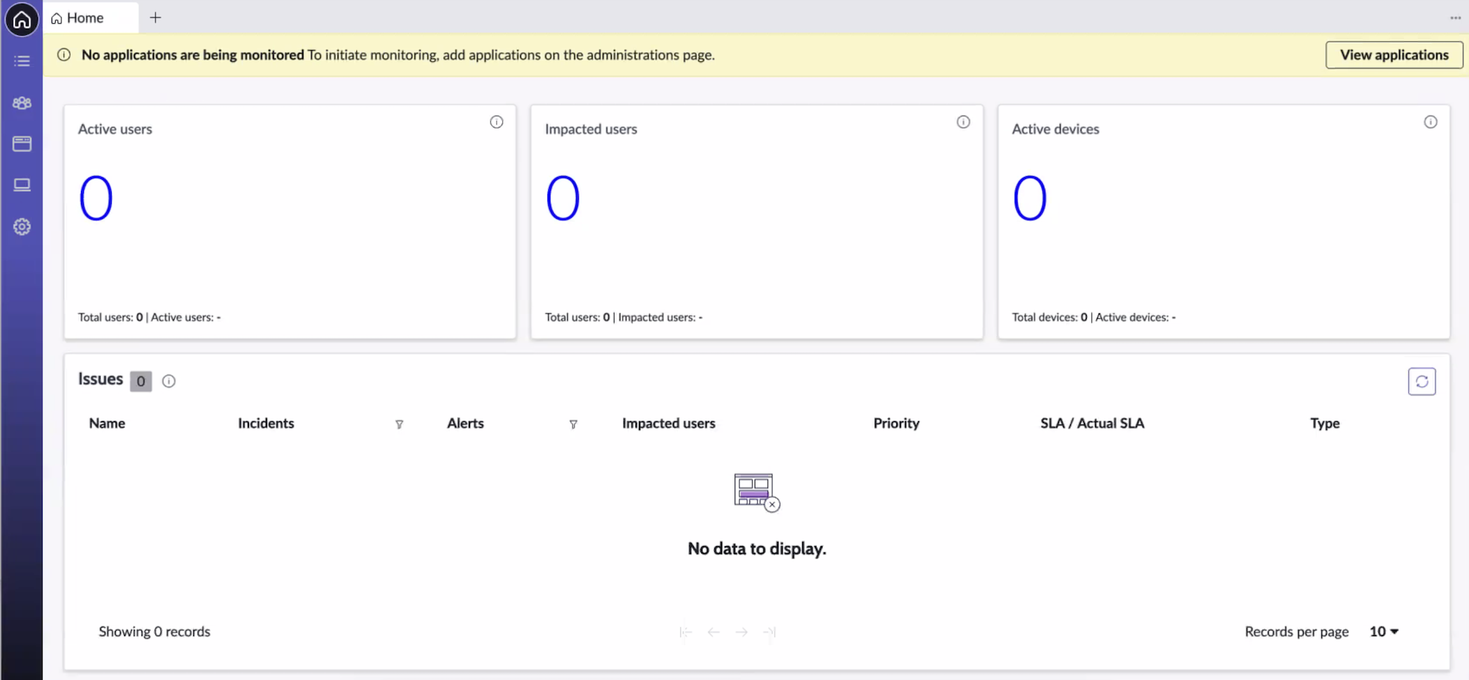Click the Impacted users column header
The height and width of the screenshot is (680, 1469).
pyautogui.click(x=668, y=423)
